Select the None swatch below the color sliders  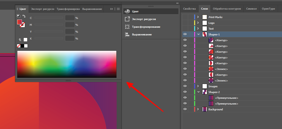(19, 46)
